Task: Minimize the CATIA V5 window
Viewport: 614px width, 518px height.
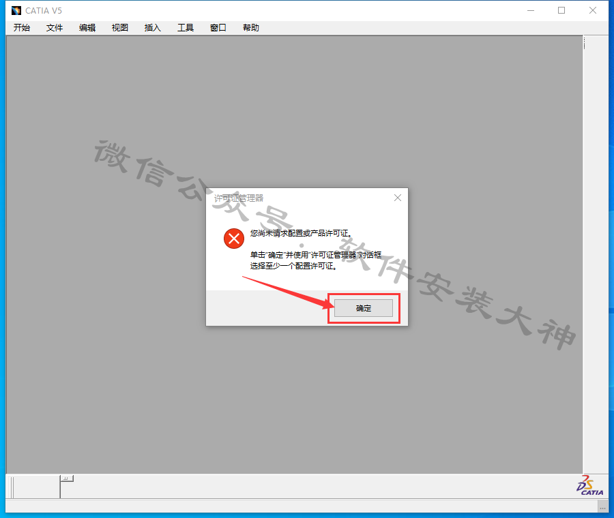Action: pos(531,10)
